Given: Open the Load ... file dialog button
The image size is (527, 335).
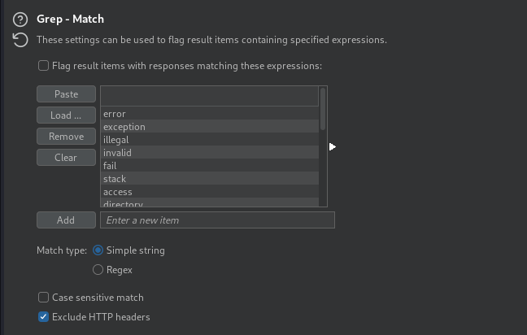Looking at the screenshot, I should click(66, 115).
